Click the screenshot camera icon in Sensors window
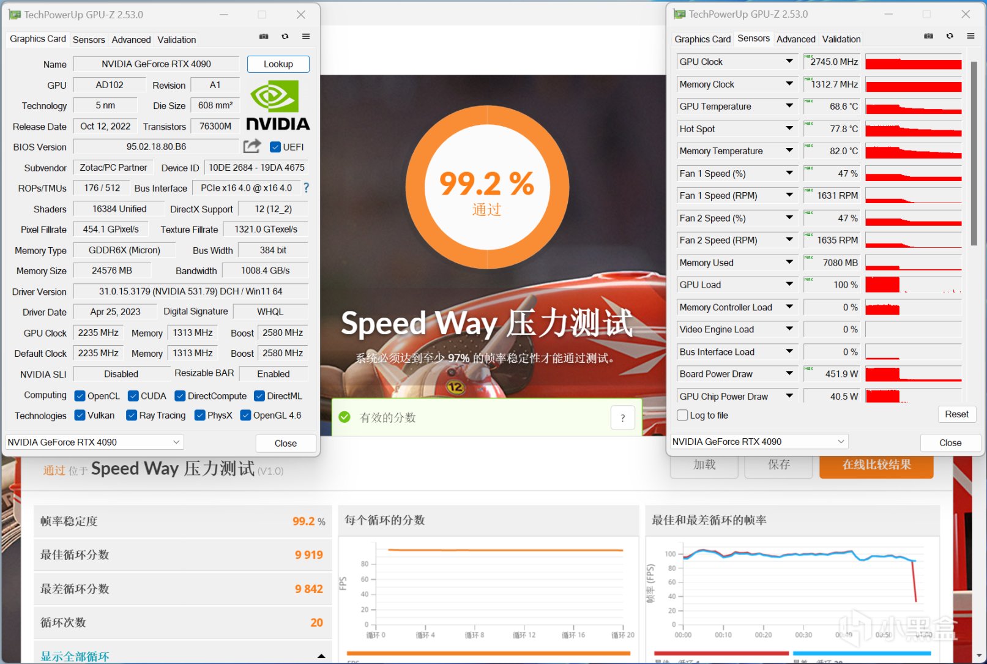 (x=928, y=36)
